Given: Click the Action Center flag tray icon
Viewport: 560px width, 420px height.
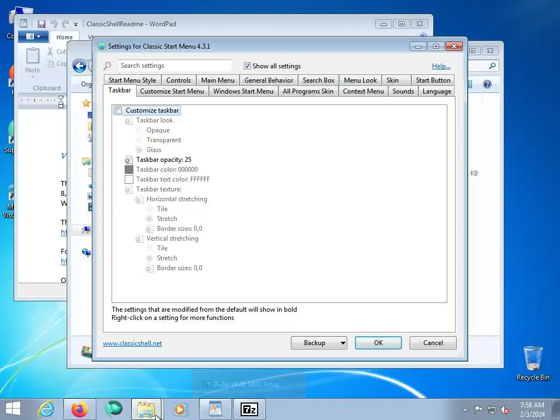Looking at the screenshot, I should pos(478,409).
